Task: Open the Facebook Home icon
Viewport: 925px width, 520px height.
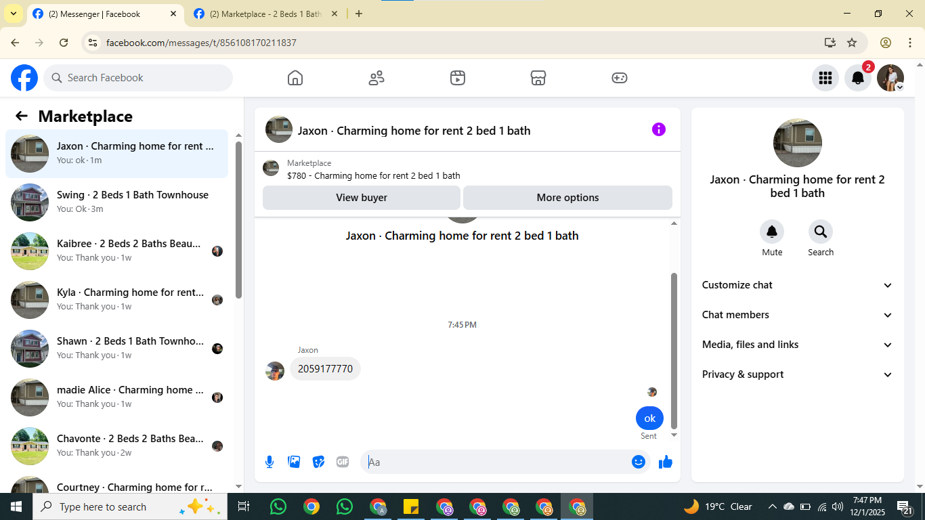Action: point(295,78)
